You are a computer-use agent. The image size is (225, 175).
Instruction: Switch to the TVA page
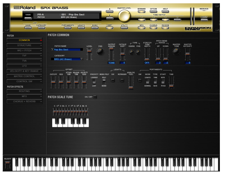(x=24, y=61)
